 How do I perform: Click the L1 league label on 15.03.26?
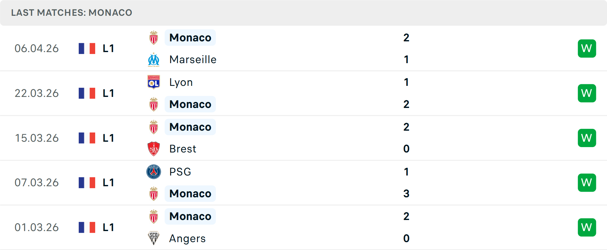click(x=108, y=138)
